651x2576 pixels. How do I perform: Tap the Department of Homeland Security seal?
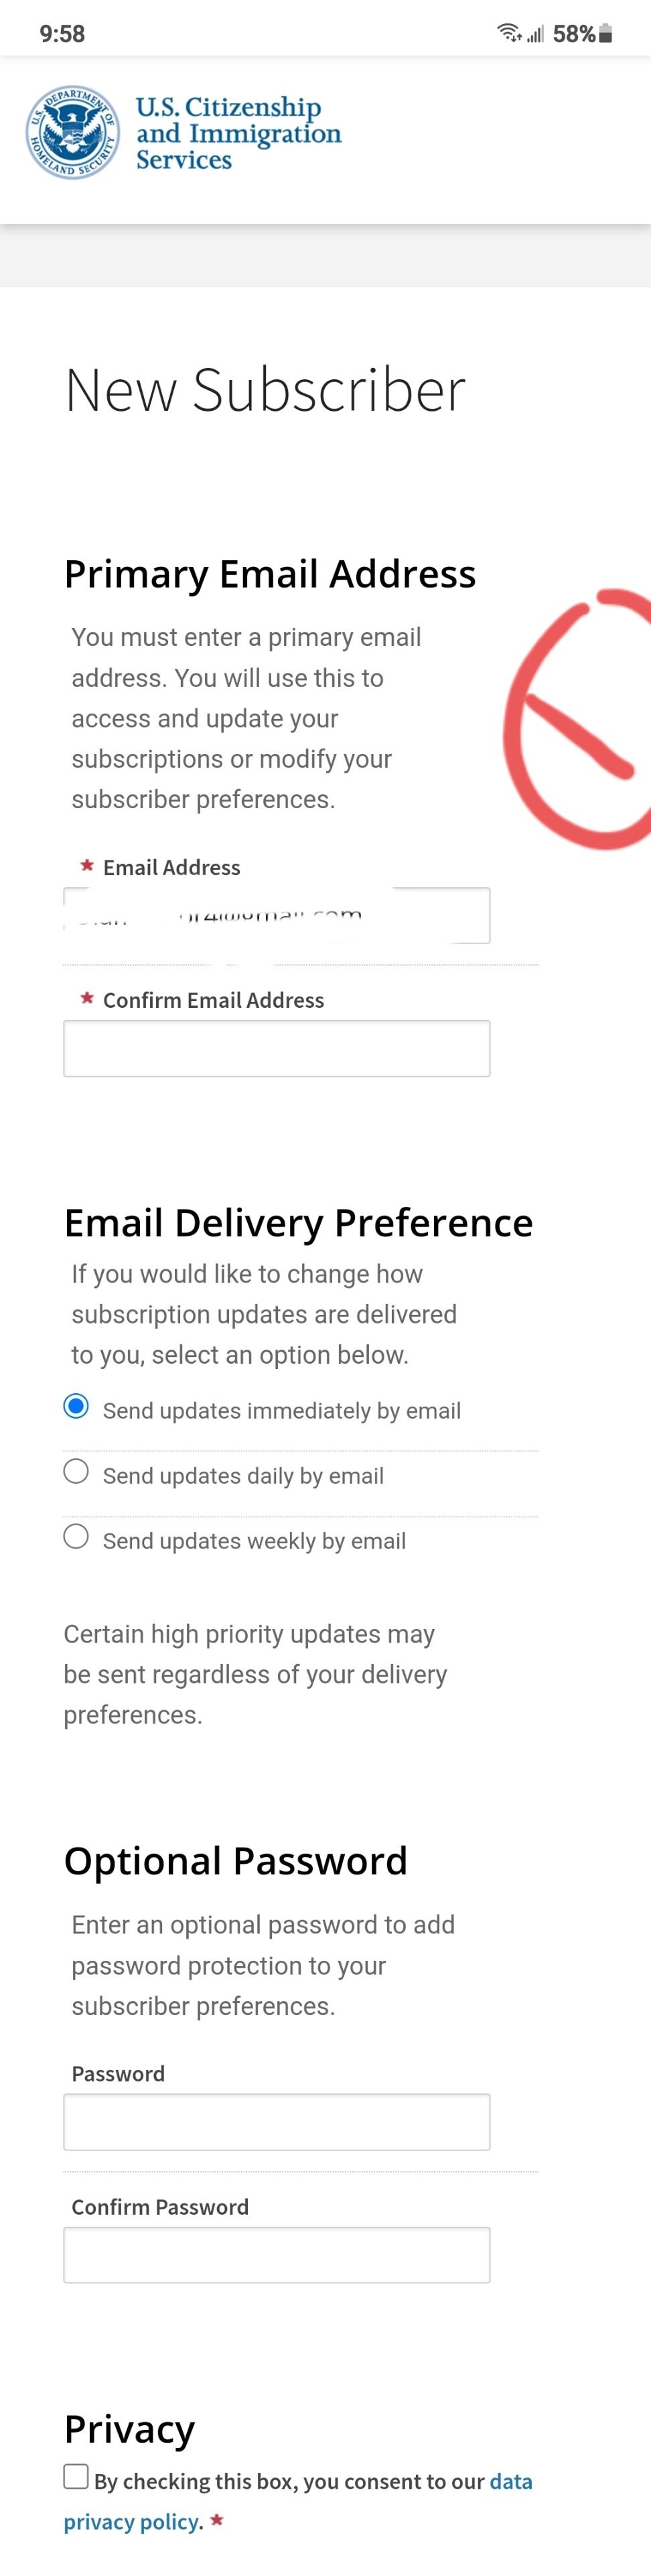pyautogui.click(x=73, y=132)
